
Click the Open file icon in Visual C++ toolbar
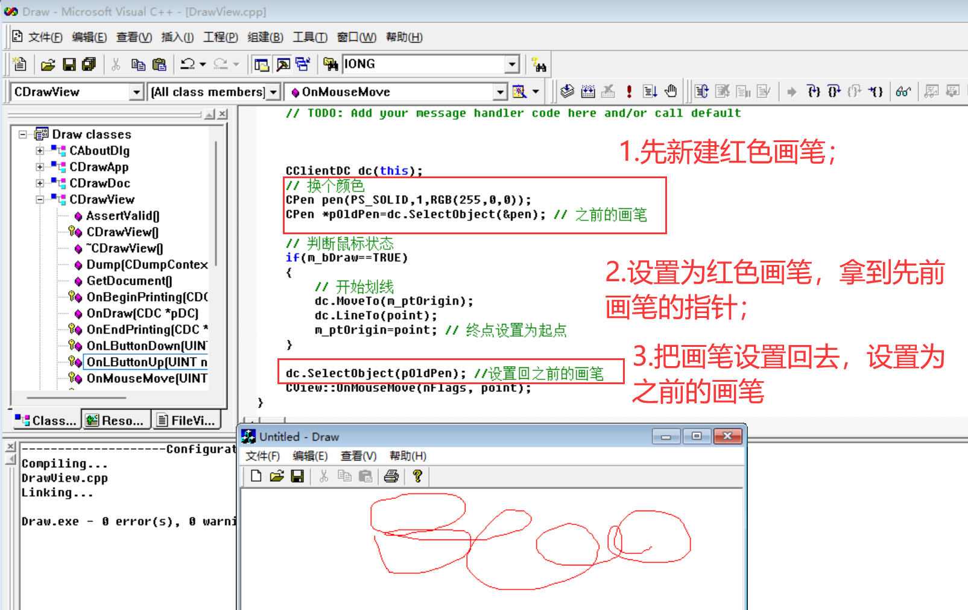point(48,64)
